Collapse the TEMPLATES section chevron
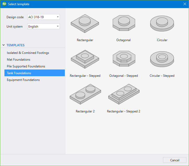 (3, 45)
